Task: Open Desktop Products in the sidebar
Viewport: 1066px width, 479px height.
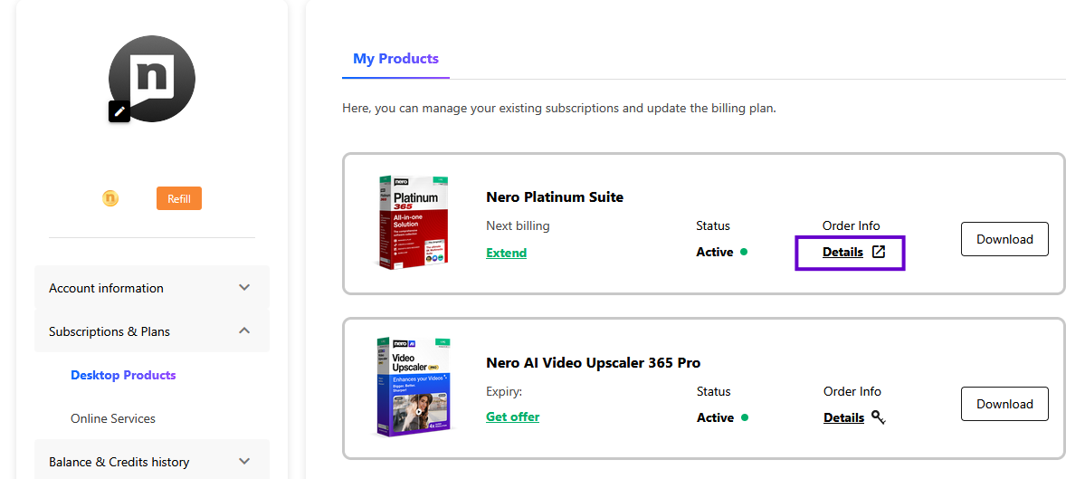Action: tap(123, 375)
